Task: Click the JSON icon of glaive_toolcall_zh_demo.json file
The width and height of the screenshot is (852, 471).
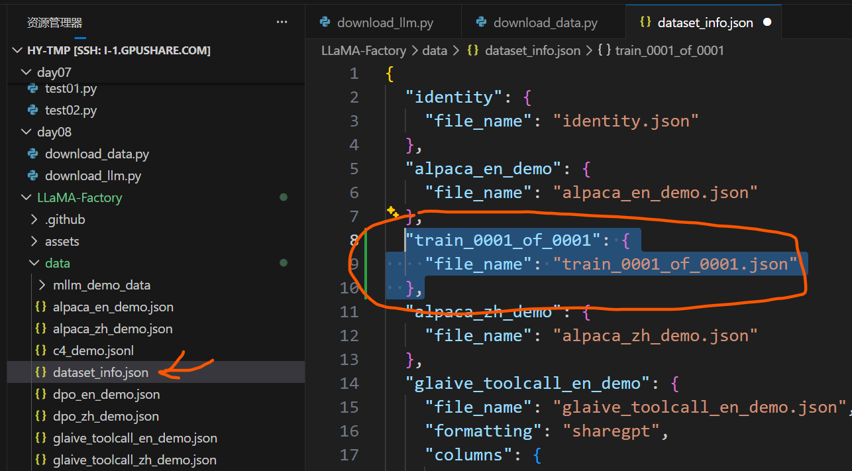Action: point(40,460)
